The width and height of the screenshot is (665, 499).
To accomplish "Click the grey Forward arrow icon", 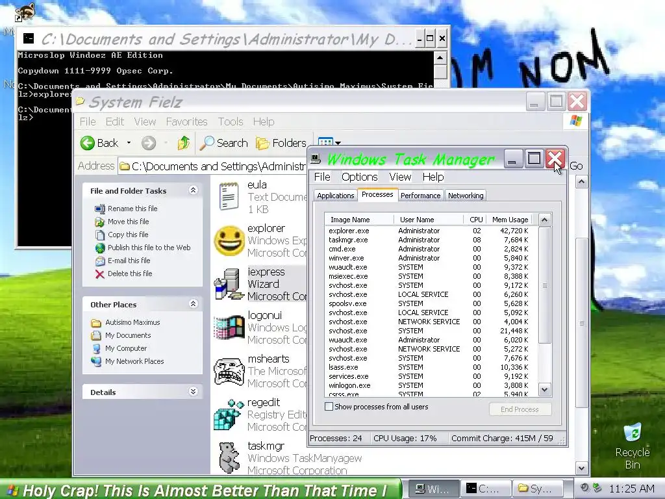I will pyautogui.click(x=149, y=143).
